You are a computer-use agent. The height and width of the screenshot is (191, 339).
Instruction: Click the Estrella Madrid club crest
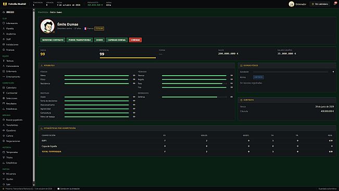click(5, 4)
